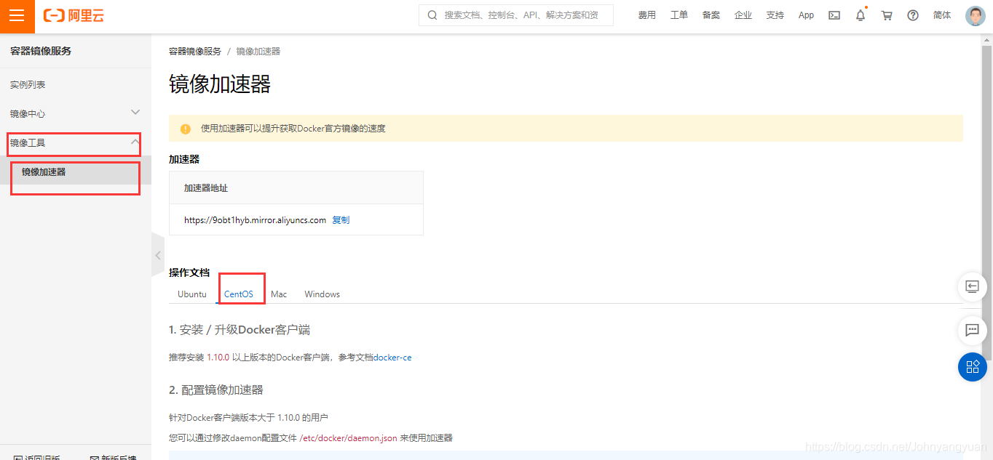993x460 pixels.
Task: Expand 镜像中心 sidebar section
Action: (135, 113)
